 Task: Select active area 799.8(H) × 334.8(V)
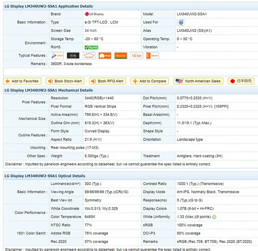click(101, 115)
